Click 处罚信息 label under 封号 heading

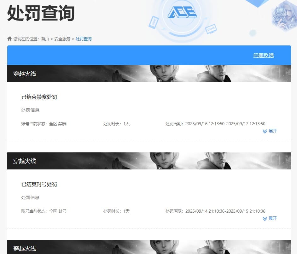pyautogui.click(x=30, y=198)
